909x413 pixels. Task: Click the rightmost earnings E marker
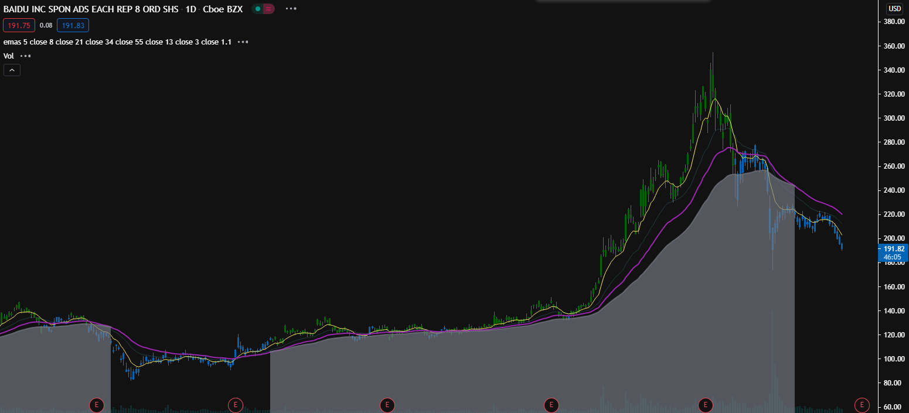(862, 404)
